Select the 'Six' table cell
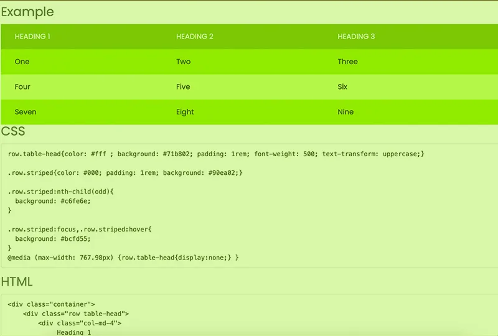 click(342, 86)
